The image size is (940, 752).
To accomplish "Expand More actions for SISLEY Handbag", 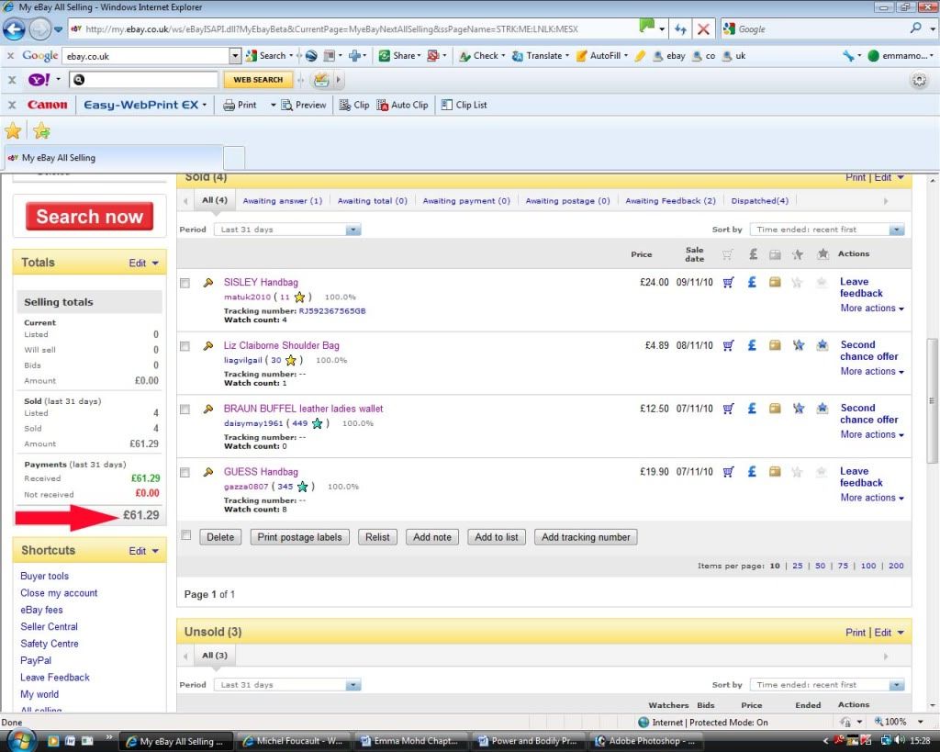I will click(x=872, y=309).
